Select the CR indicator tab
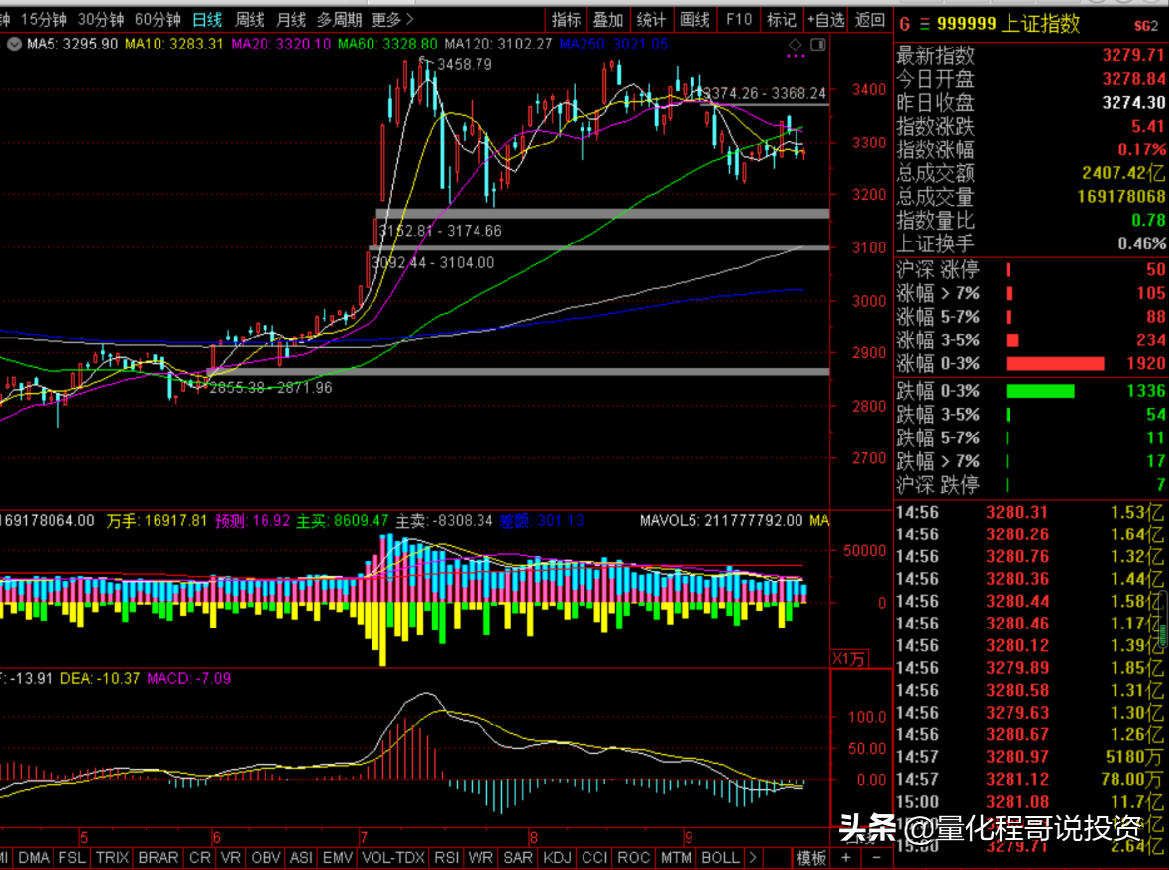Screen dimensions: 1169x870 [200, 858]
